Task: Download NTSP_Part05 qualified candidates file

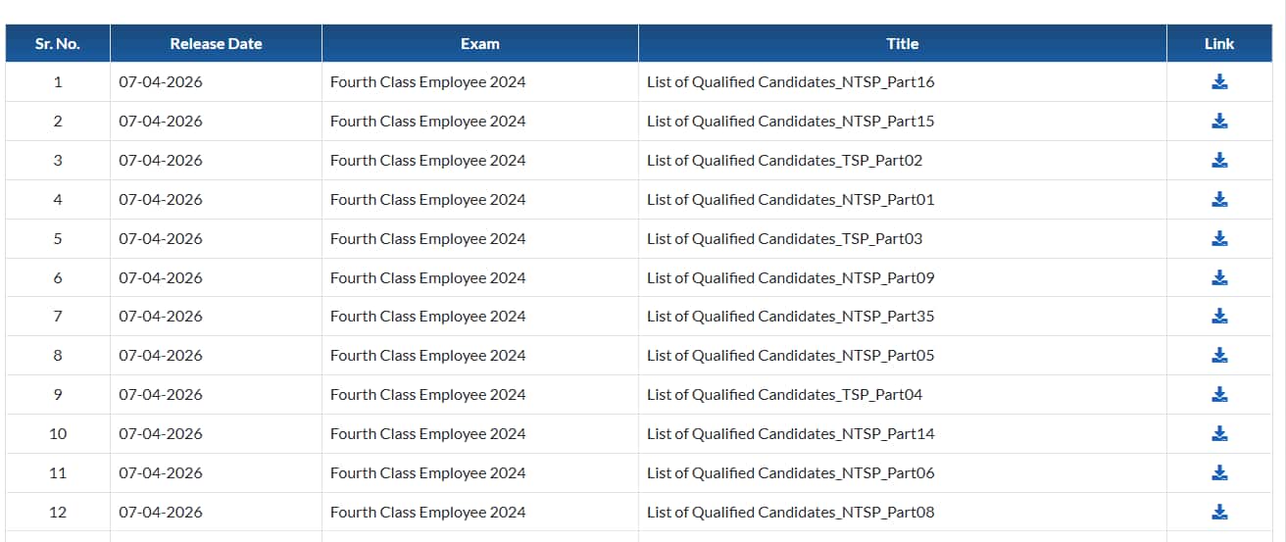Action: point(1219,355)
